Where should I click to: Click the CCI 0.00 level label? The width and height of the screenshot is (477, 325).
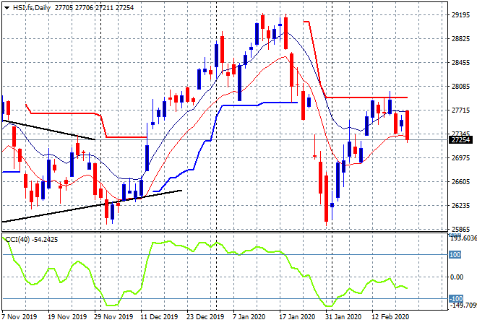(x=457, y=277)
